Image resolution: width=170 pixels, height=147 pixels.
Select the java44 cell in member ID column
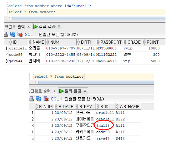click(x=18, y=61)
